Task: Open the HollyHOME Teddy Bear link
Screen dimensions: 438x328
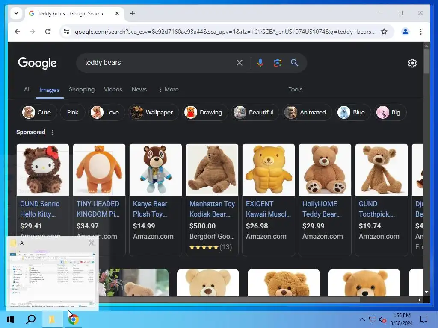Action: point(322,209)
